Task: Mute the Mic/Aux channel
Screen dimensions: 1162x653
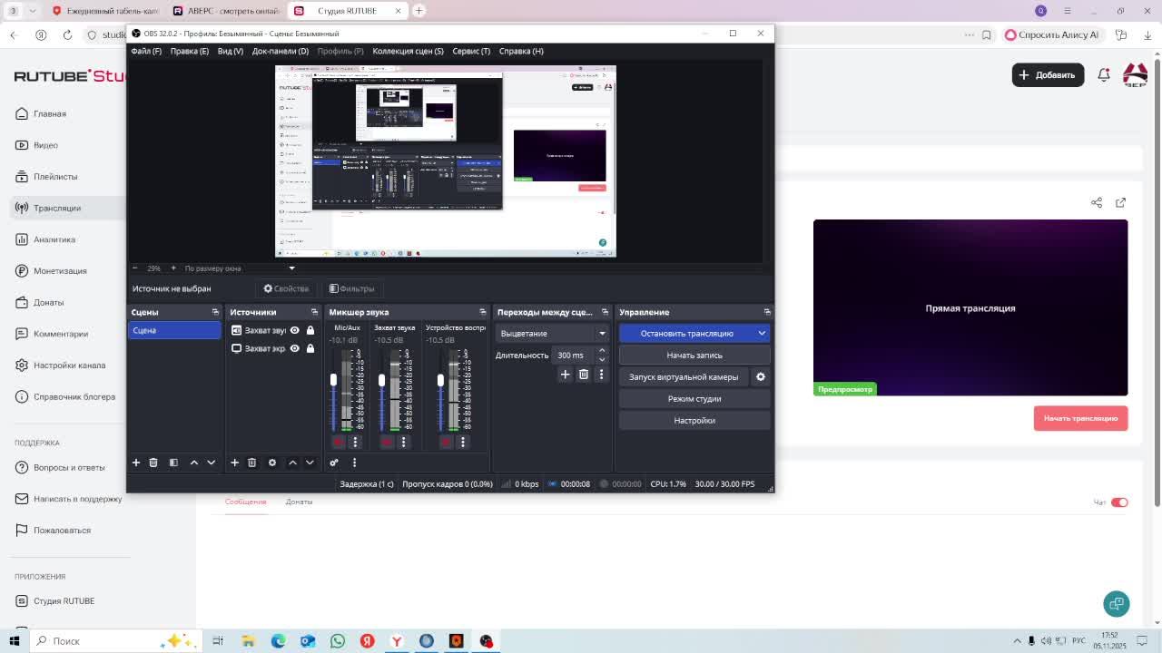Action: pos(339,442)
